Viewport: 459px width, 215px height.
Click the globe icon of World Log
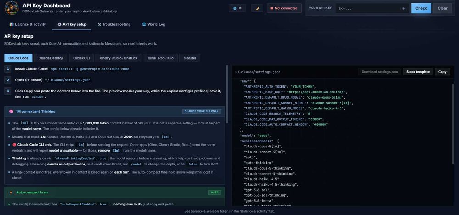(x=144, y=24)
